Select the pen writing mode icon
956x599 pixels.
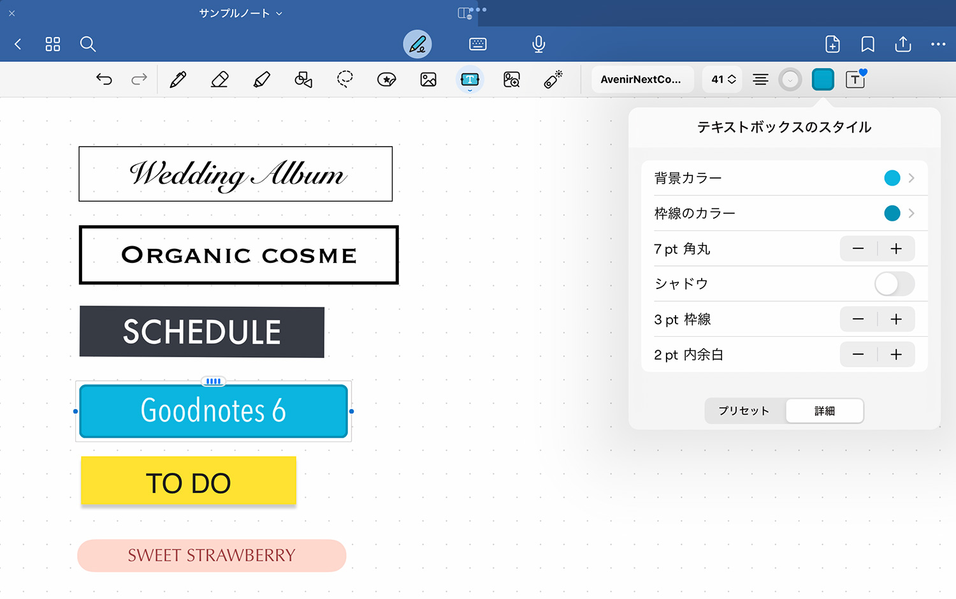click(x=417, y=44)
